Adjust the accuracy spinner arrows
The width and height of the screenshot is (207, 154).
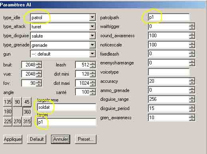click(x=192, y=81)
